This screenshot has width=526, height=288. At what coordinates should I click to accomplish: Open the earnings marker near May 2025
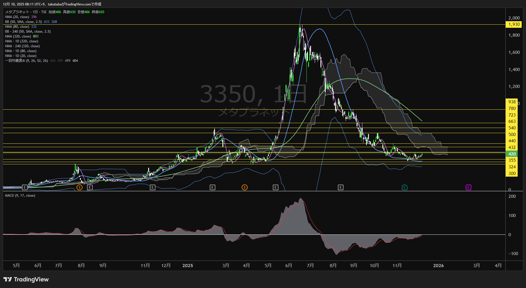coord(275,188)
